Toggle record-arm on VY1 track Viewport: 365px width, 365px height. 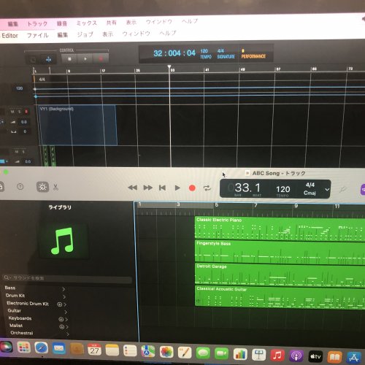26,112
